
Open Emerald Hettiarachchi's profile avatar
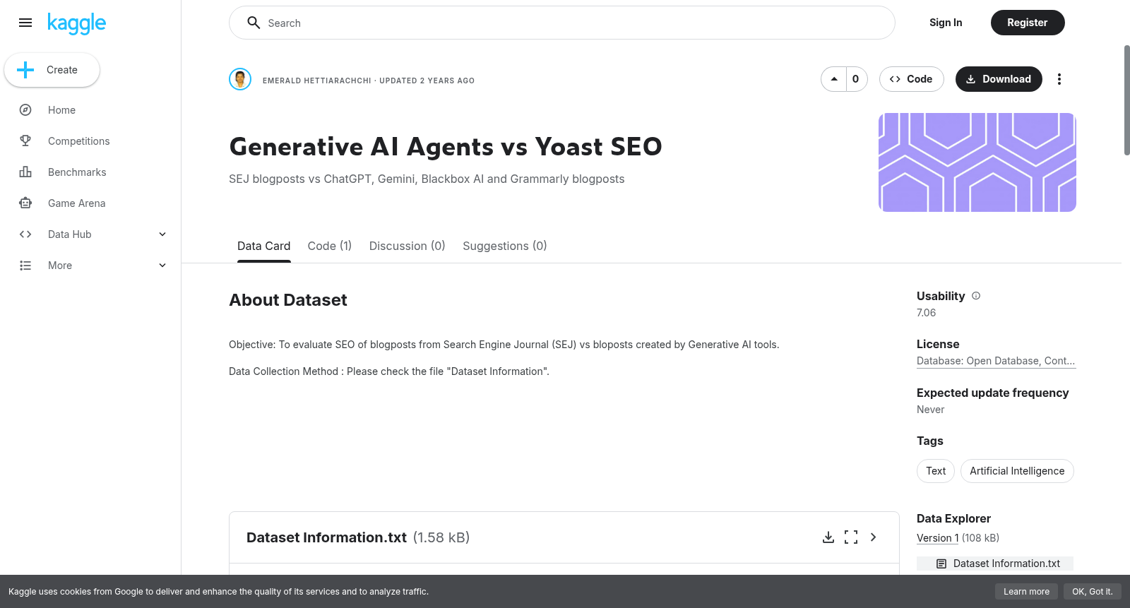pyautogui.click(x=240, y=79)
